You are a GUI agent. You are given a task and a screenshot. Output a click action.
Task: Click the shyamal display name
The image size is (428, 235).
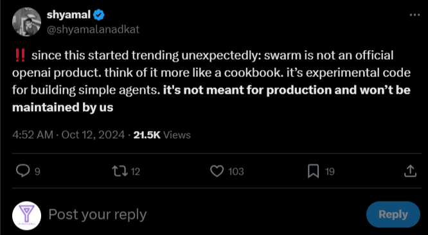tap(69, 15)
